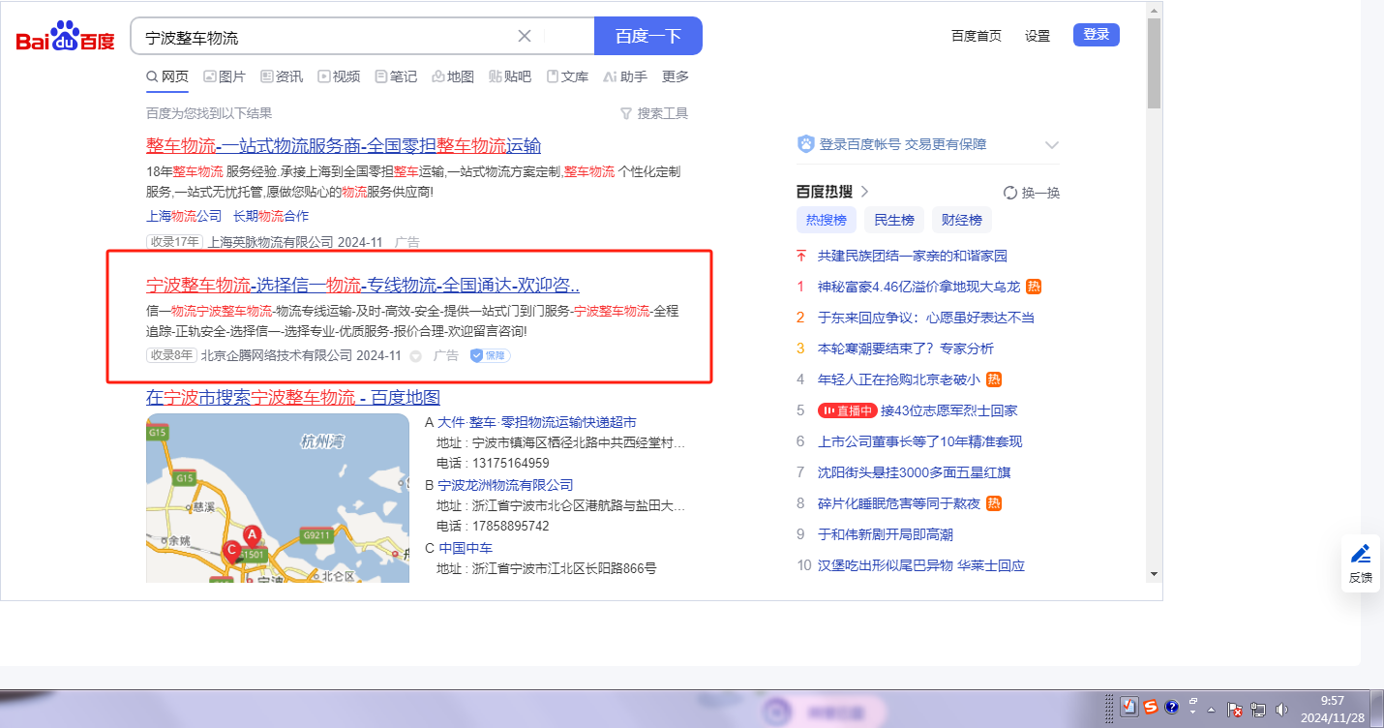1384x728 pixels.
Task: Expand the 登录百度帐号 banner chevron
Action: pyautogui.click(x=1052, y=145)
